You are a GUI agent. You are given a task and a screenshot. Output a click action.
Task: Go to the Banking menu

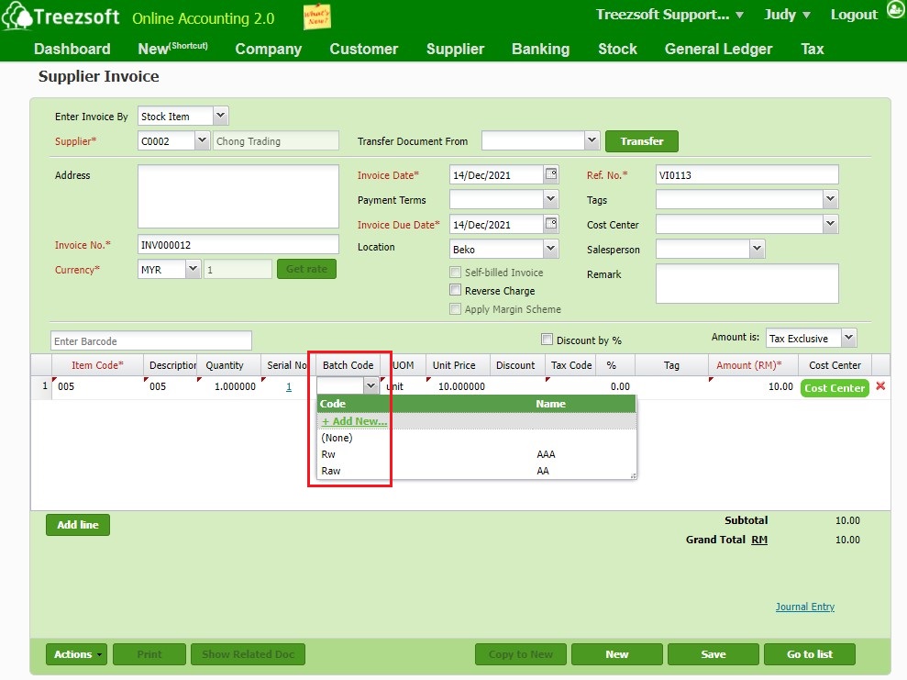tap(540, 49)
